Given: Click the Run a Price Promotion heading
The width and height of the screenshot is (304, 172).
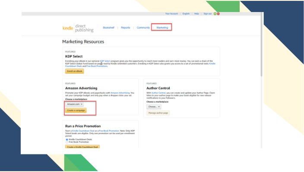Looking at the screenshot, I should [83, 126].
